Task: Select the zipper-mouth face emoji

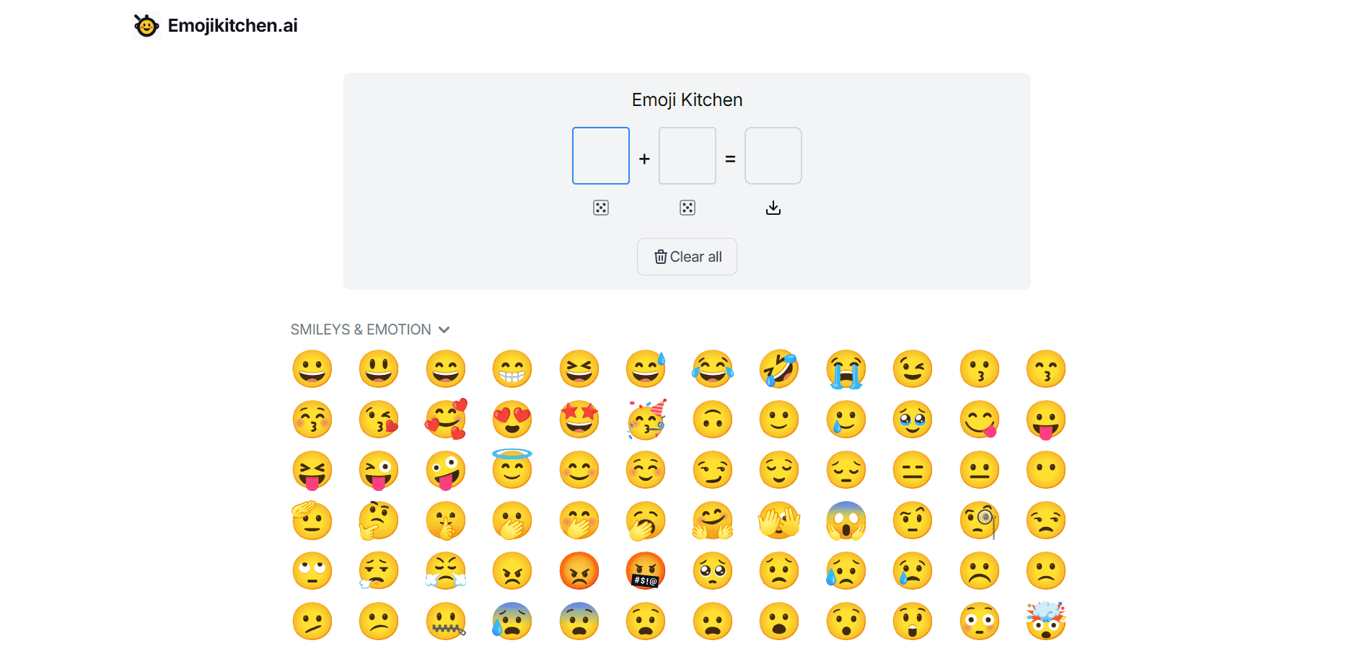Action: coord(446,621)
